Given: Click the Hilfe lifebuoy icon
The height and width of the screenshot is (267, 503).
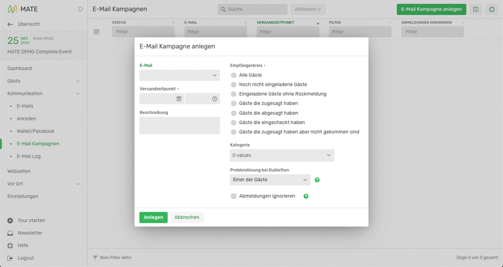Looking at the screenshot, I should 10,246.
